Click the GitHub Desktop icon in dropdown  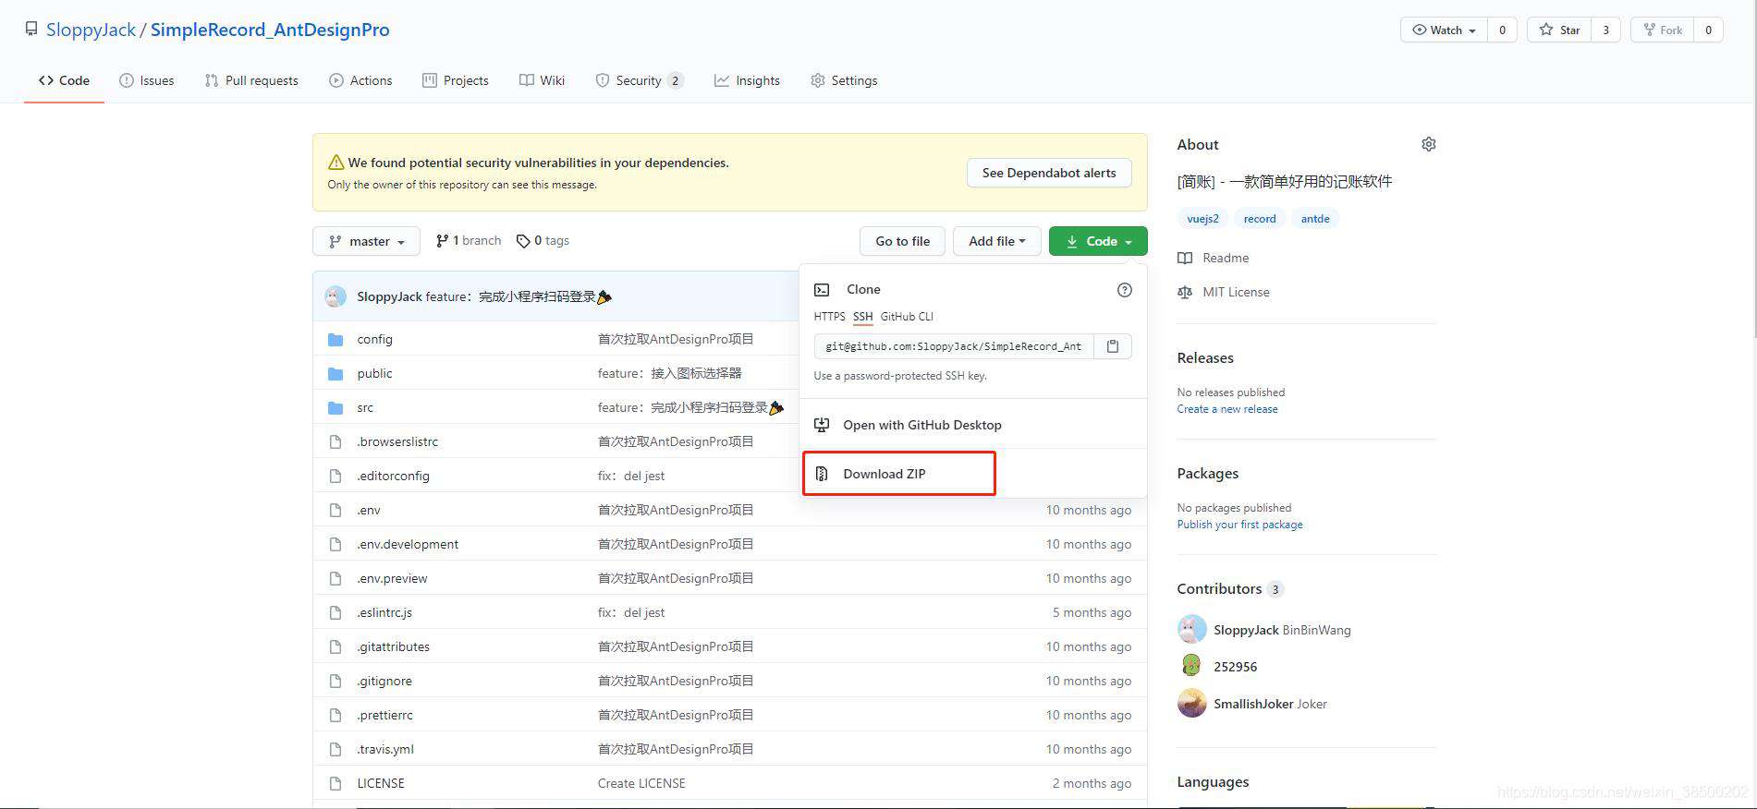click(x=822, y=425)
